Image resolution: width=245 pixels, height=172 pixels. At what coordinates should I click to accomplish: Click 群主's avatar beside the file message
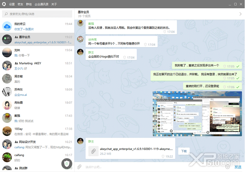click(x=80, y=141)
